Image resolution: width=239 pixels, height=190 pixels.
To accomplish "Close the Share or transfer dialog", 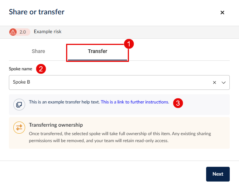I will [222, 13].
